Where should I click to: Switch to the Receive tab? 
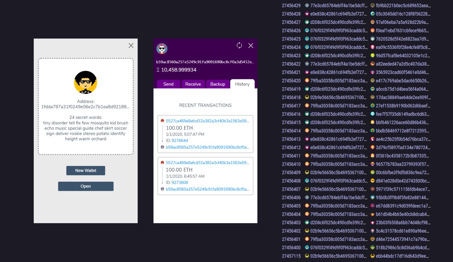(193, 84)
